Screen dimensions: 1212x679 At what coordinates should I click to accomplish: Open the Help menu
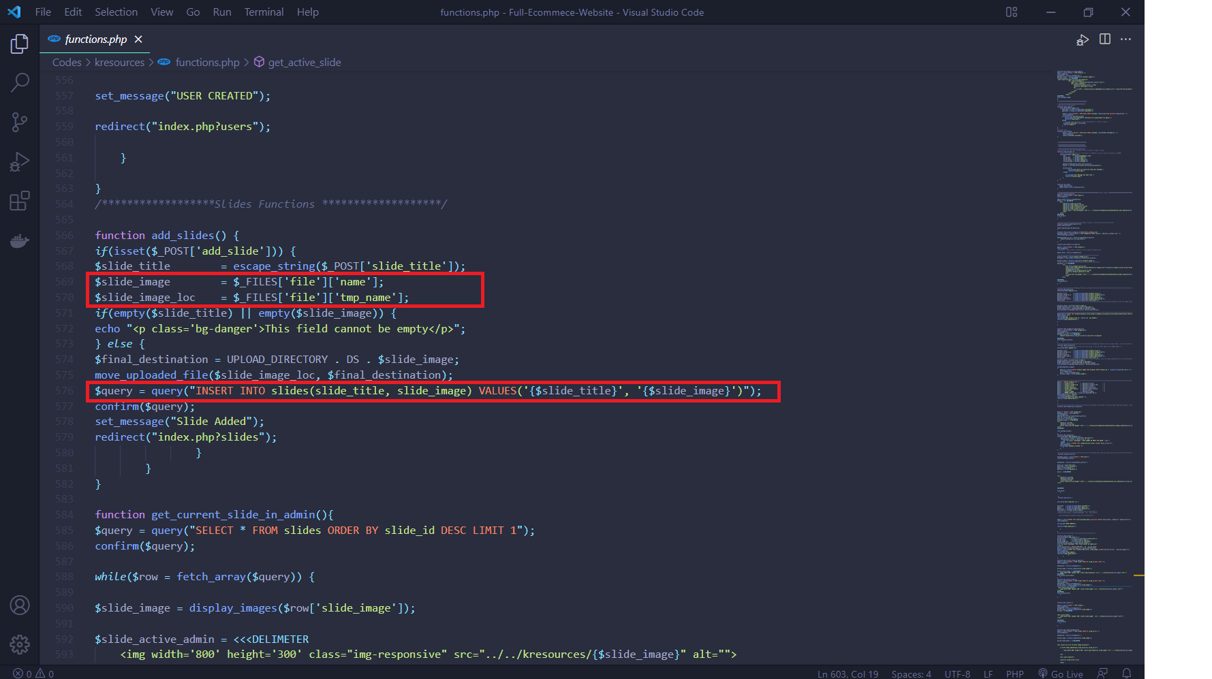point(308,12)
